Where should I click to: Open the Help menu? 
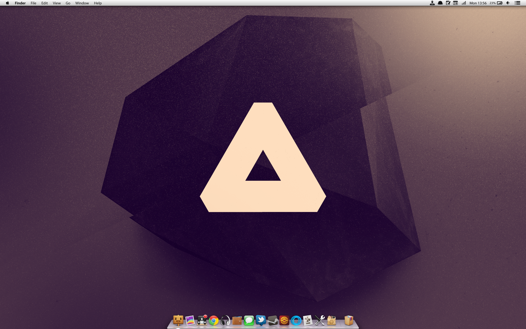click(98, 3)
